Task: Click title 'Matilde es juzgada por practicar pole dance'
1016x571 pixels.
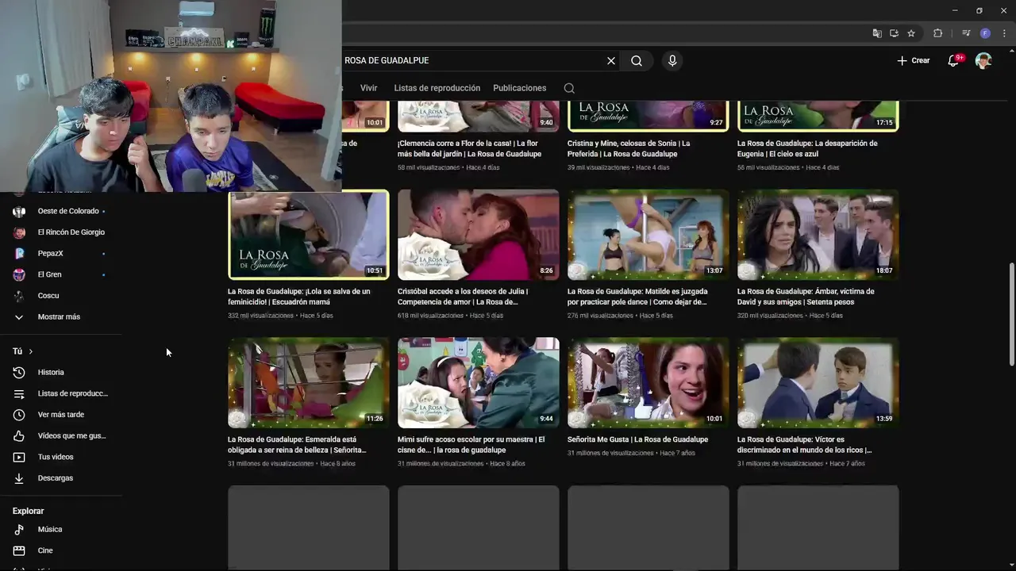Action: [x=637, y=297]
